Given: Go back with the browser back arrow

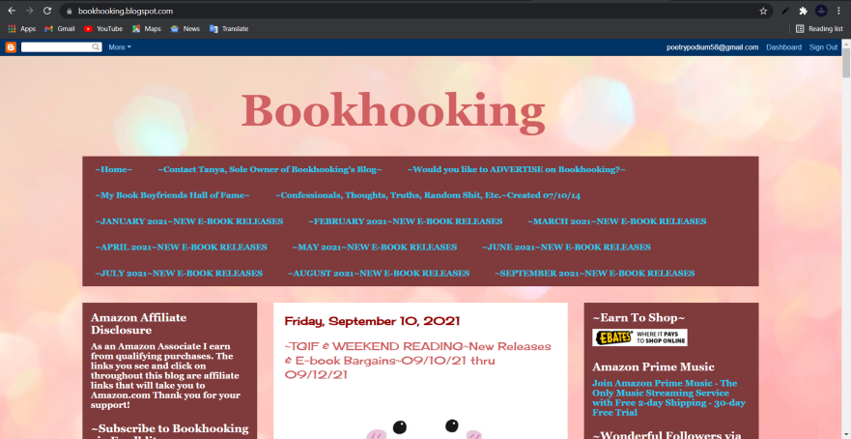Looking at the screenshot, I should pos(12,11).
